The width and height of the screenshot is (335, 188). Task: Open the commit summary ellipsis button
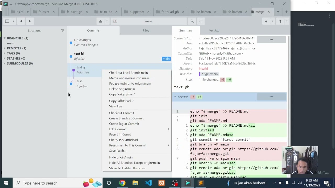tap(271, 40)
